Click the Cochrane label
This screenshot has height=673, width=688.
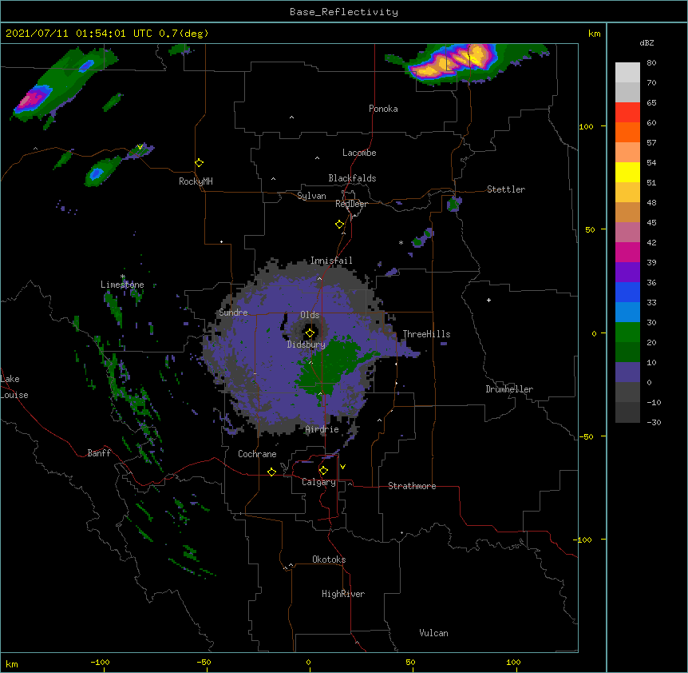(x=257, y=454)
